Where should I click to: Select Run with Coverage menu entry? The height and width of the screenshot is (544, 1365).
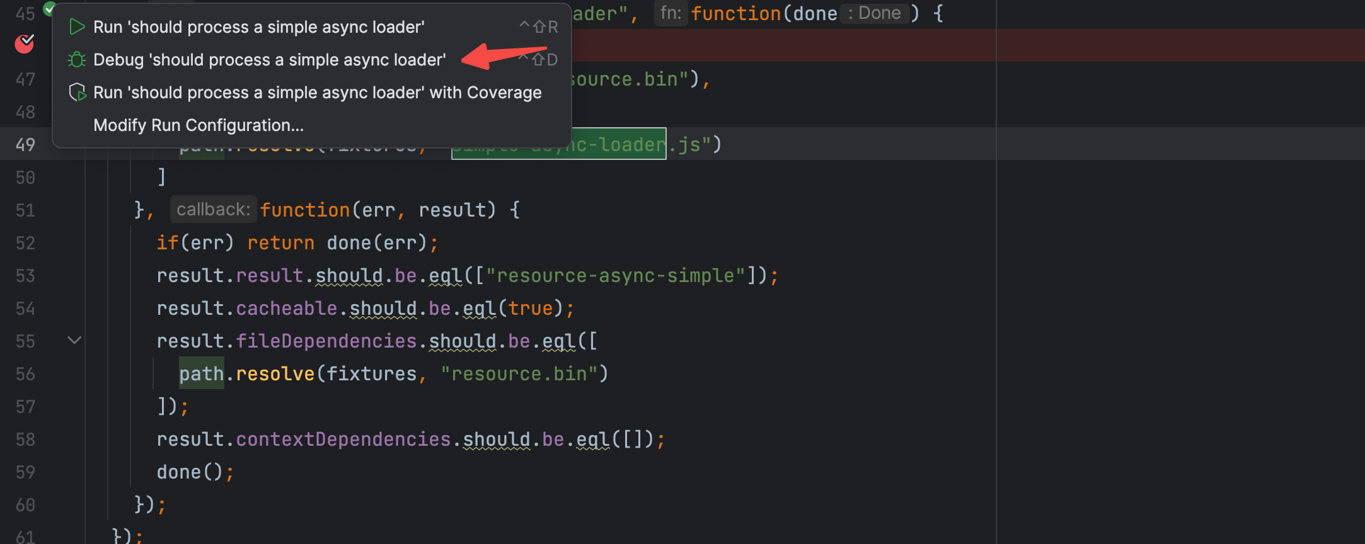[317, 93]
